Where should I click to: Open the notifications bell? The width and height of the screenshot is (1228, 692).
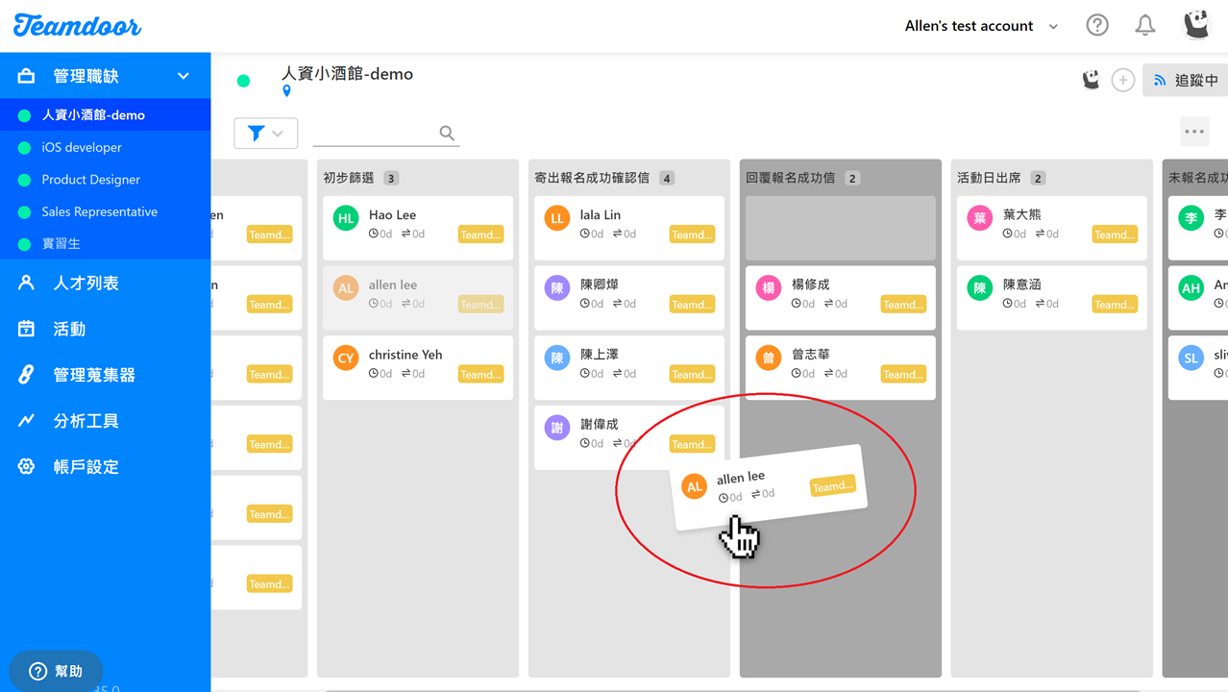[1145, 26]
